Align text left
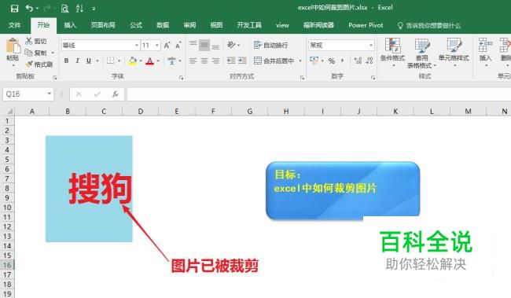This screenshot has height=298, width=511. coord(193,61)
